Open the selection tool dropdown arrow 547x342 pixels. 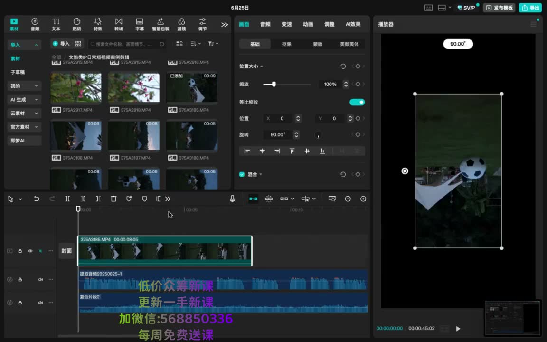[x=20, y=199]
